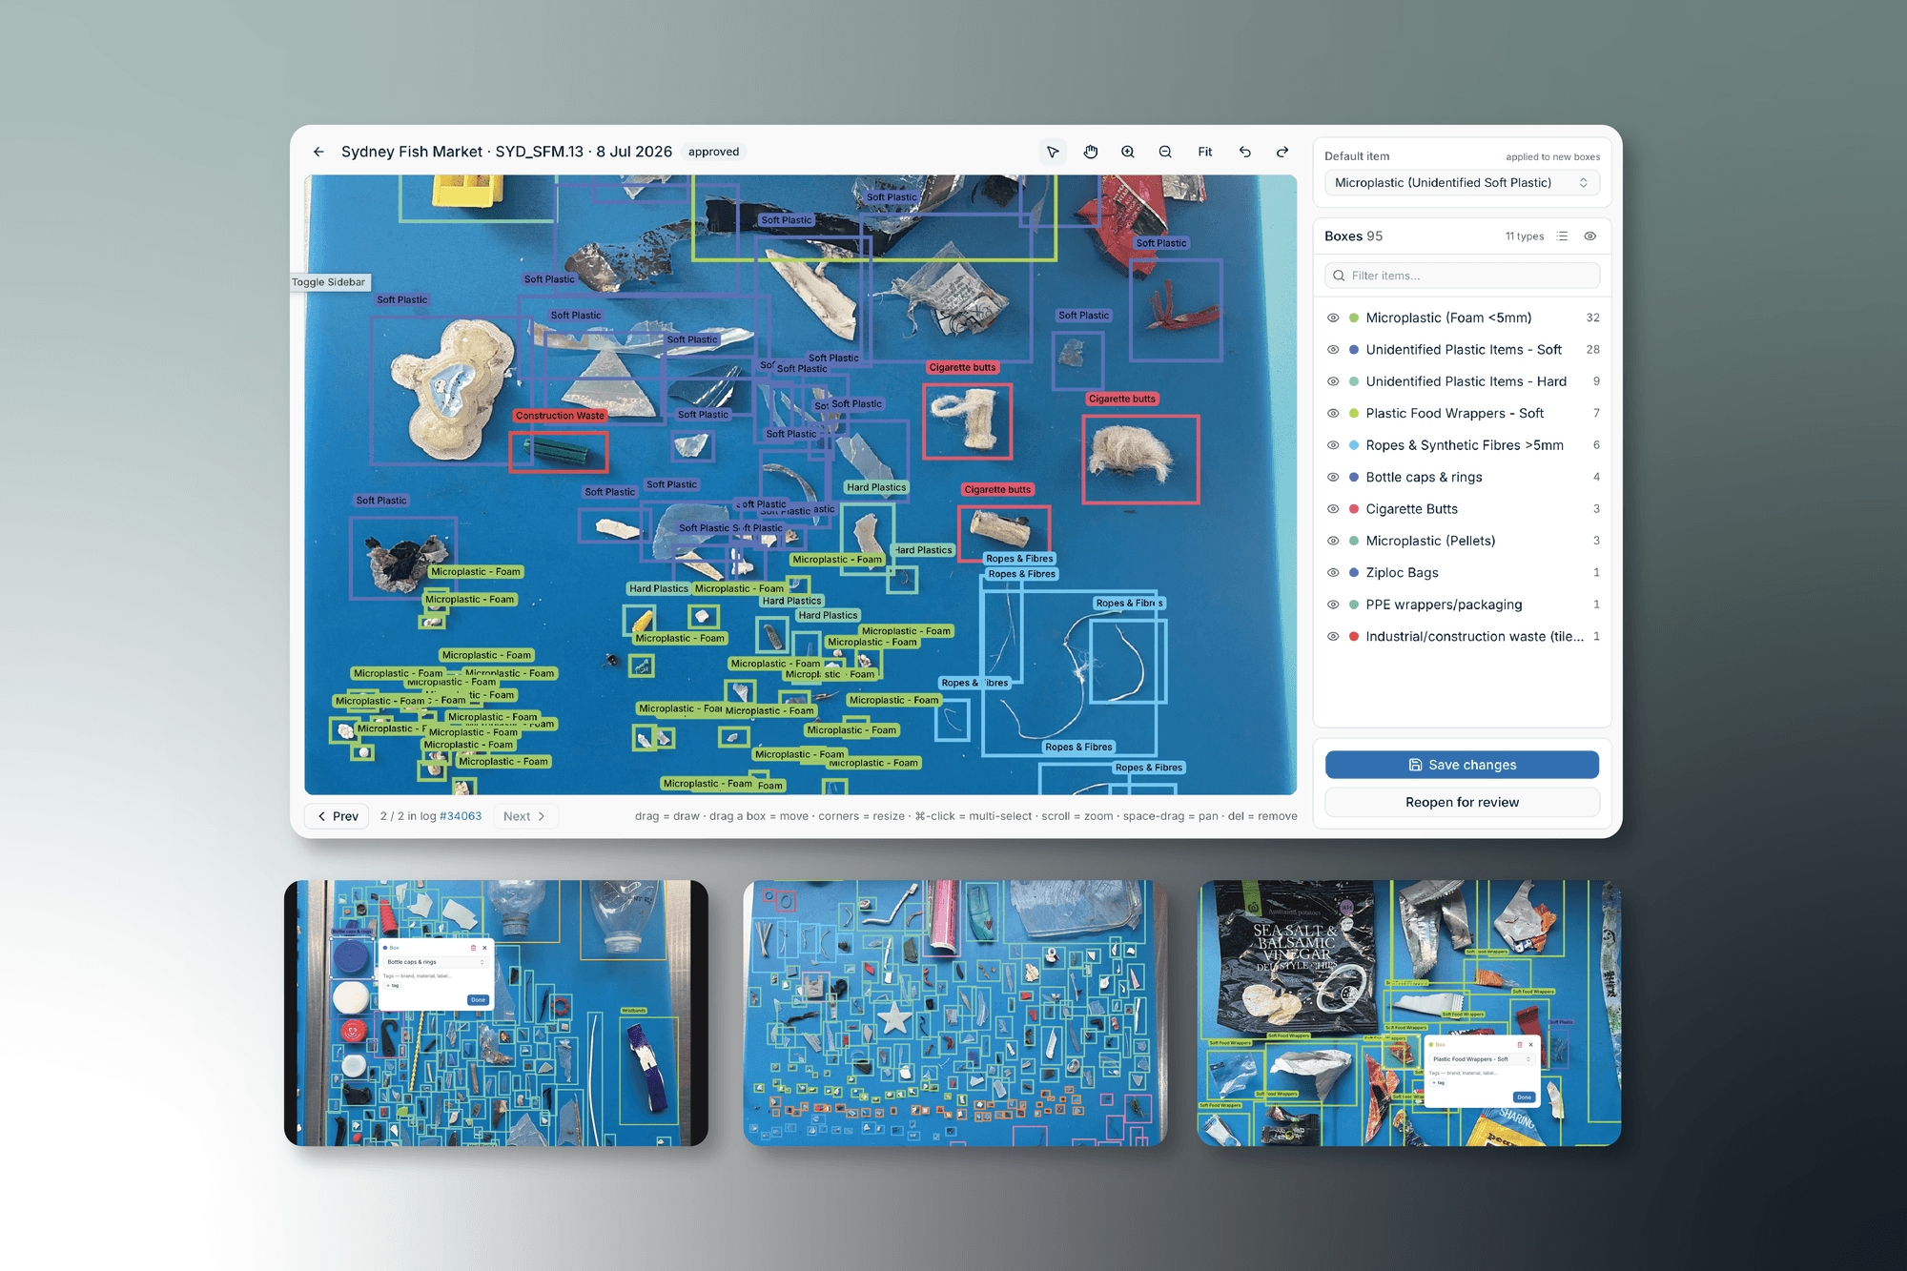
Task: Hide the Cigarette Butts boxes
Action: click(1333, 509)
